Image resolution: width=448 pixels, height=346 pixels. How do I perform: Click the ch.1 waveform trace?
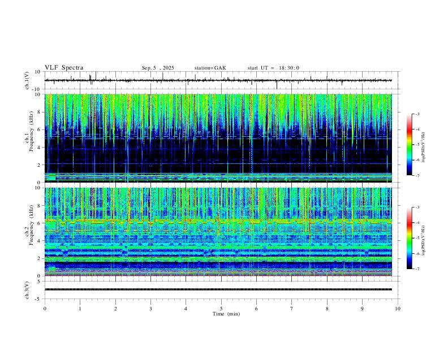tap(218, 80)
